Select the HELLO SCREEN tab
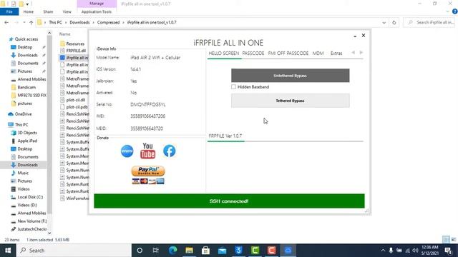 point(224,54)
